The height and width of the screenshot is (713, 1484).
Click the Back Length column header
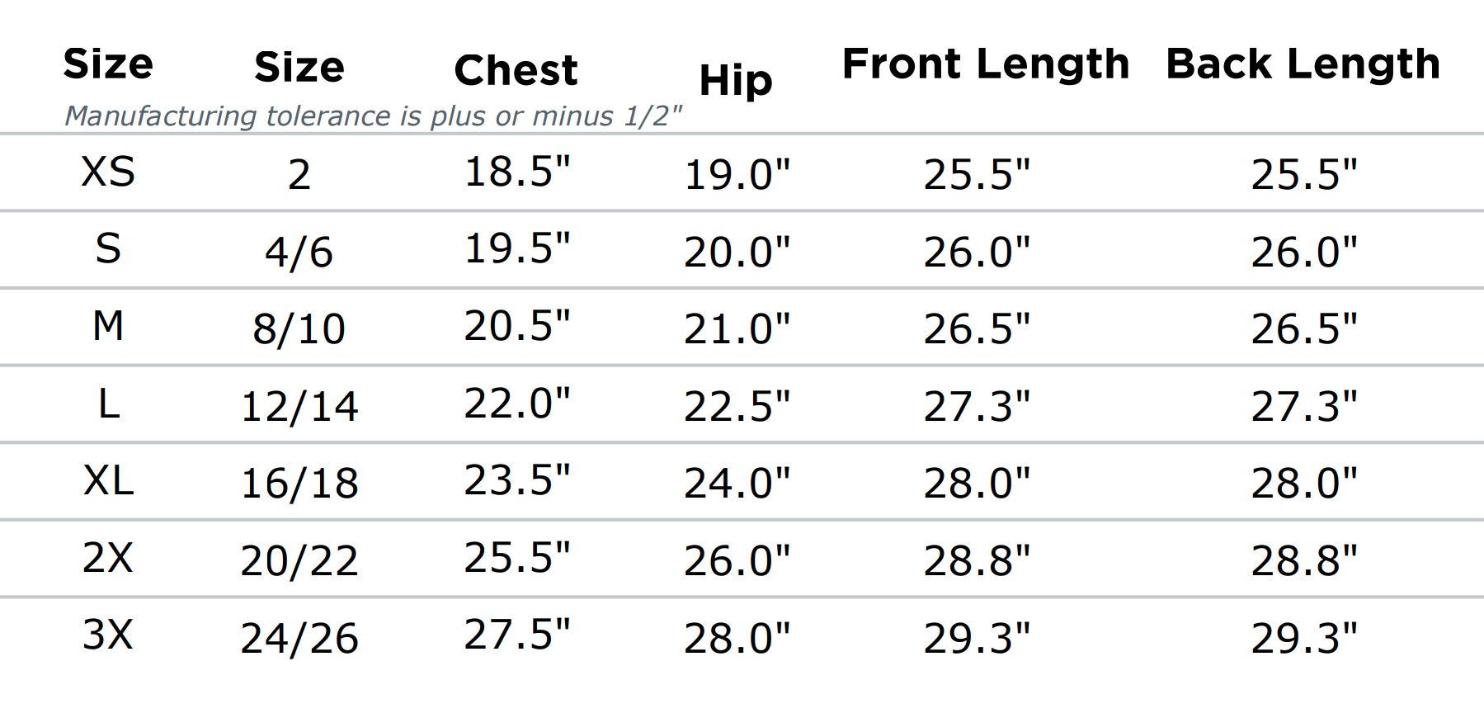point(1303,64)
